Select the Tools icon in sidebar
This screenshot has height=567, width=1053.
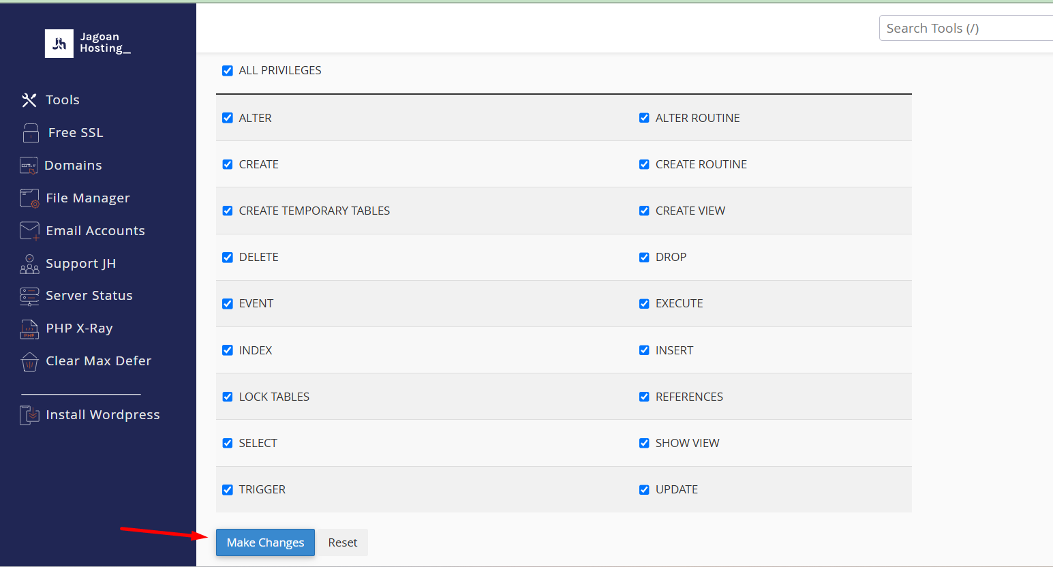click(x=29, y=99)
